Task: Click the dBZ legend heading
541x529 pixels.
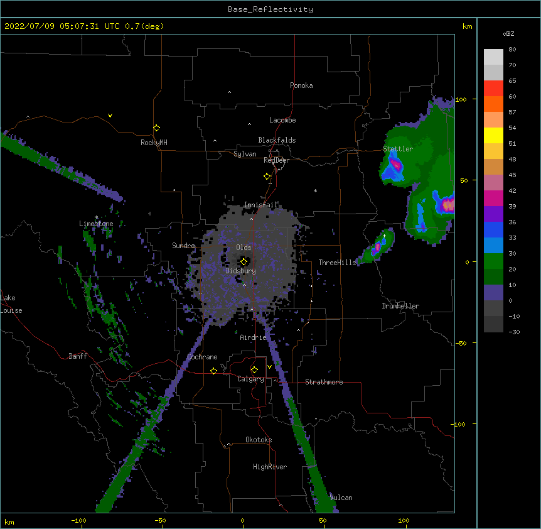Action: [x=508, y=33]
